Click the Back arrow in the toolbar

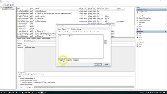(1, 5)
